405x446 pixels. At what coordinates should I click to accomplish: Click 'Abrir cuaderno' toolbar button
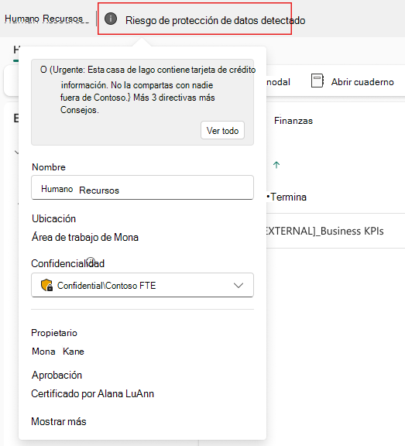click(352, 81)
